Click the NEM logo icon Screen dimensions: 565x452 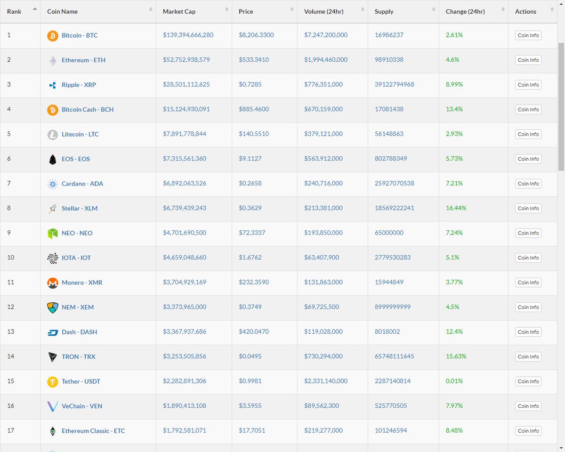53,307
